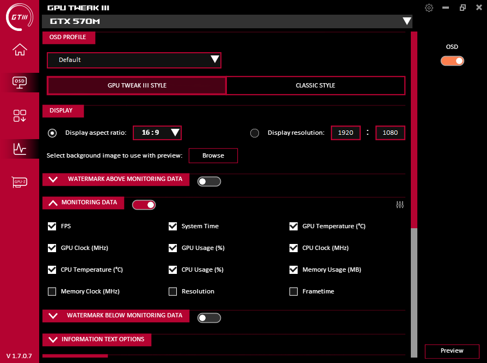Click the GPU TWEAK III title text

pos(78,8)
